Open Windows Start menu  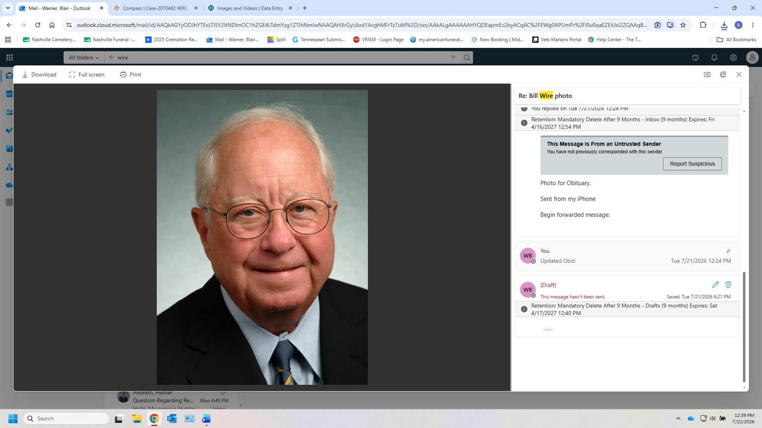pos(13,418)
